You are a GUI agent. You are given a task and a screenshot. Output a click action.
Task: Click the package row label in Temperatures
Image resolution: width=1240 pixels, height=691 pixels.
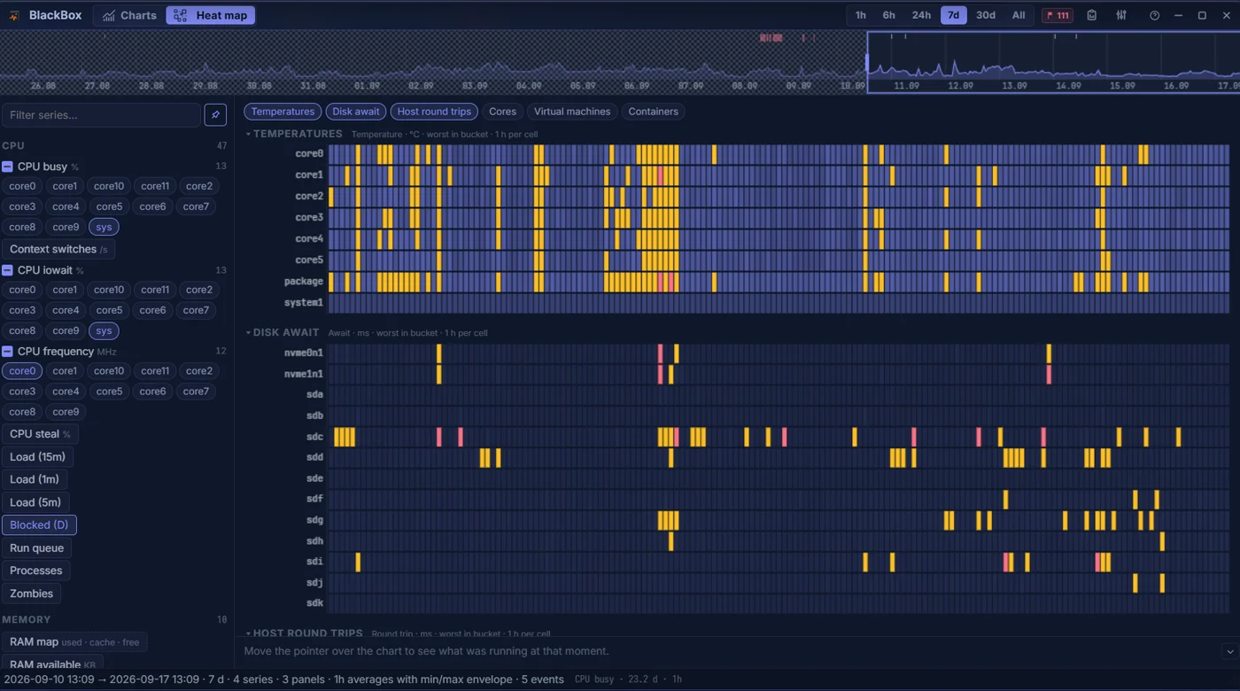304,282
